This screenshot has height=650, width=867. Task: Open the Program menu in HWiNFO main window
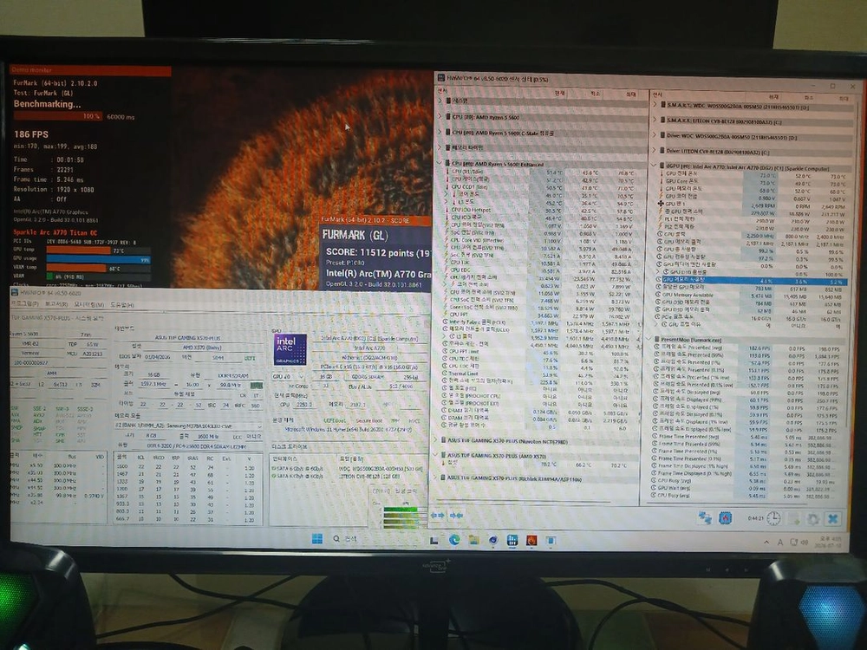(25, 304)
